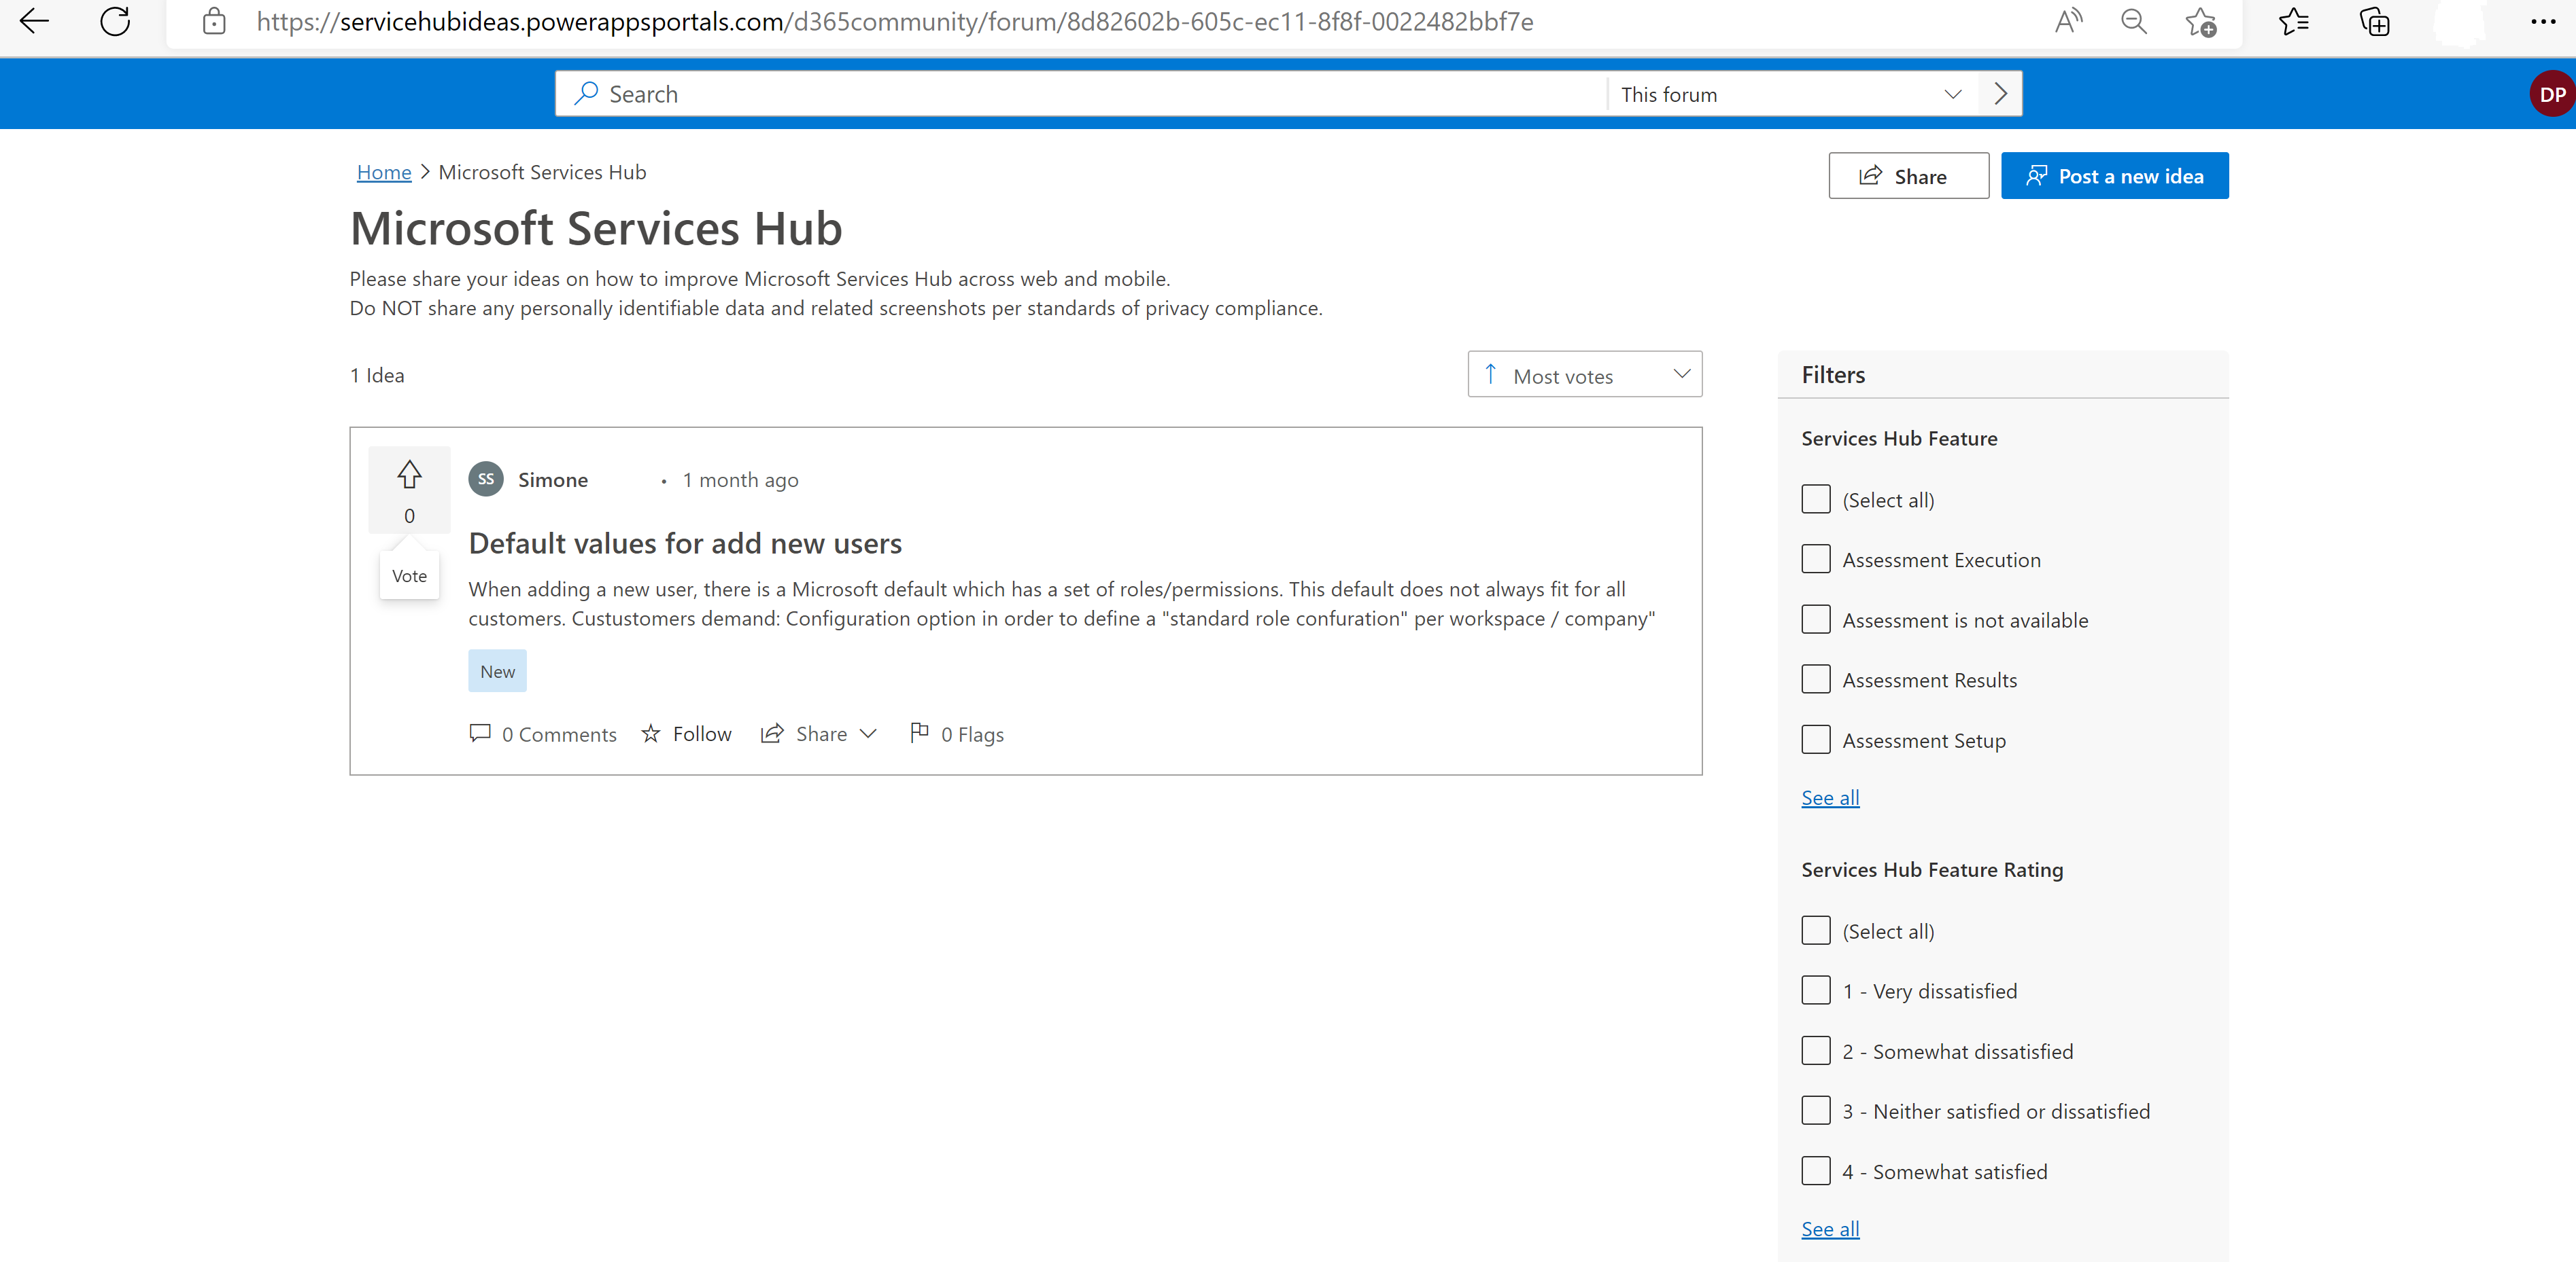Open 0 Flags on the idea
Viewport: 2576px width, 1262px height.
[957, 734]
